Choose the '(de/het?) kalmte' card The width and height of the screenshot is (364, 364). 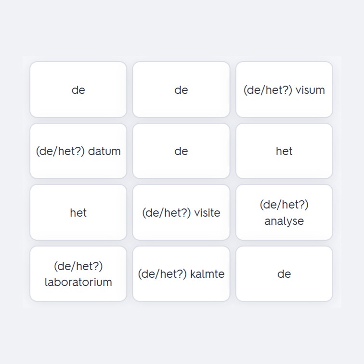pyautogui.click(x=181, y=273)
